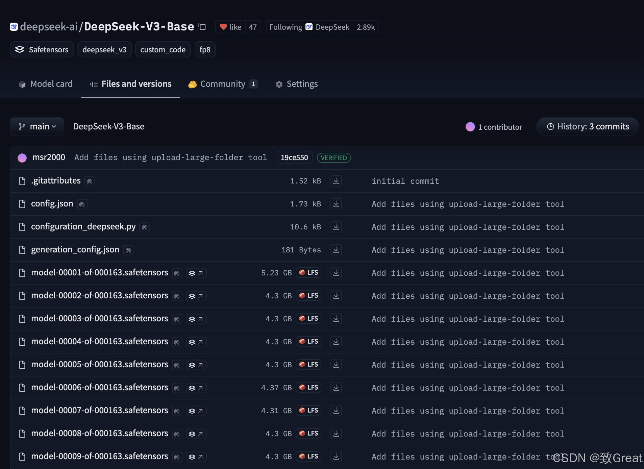This screenshot has height=469, width=644.
Task: Open DeepSeek-V3-Base breadcrumb link
Action: (109, 126)
